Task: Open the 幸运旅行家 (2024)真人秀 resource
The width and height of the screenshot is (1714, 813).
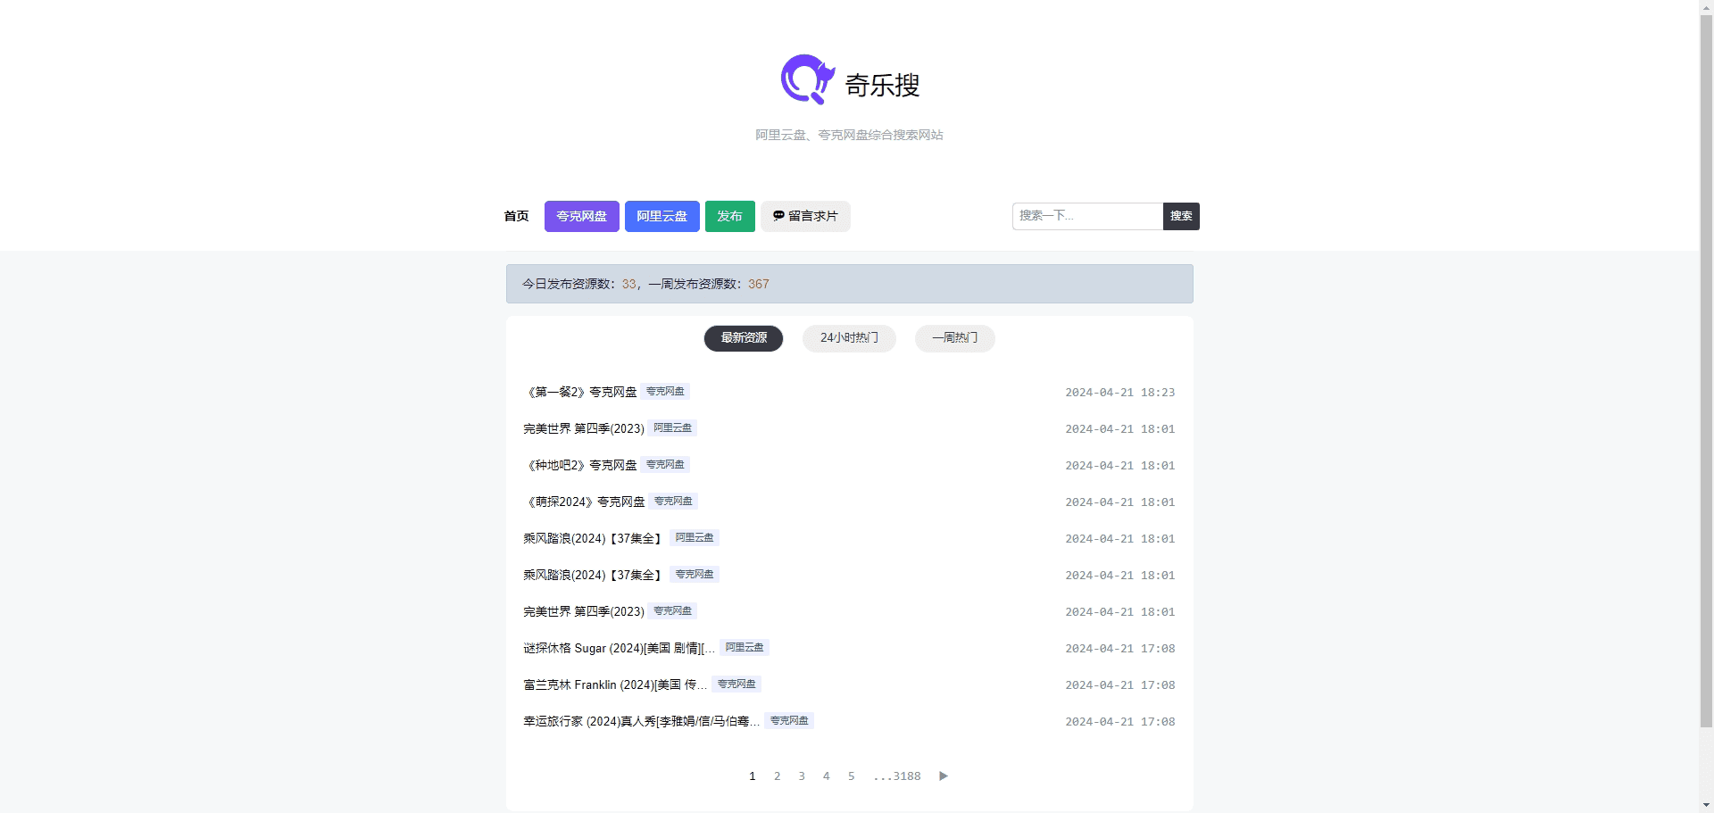Action: [x=642, y=721]
